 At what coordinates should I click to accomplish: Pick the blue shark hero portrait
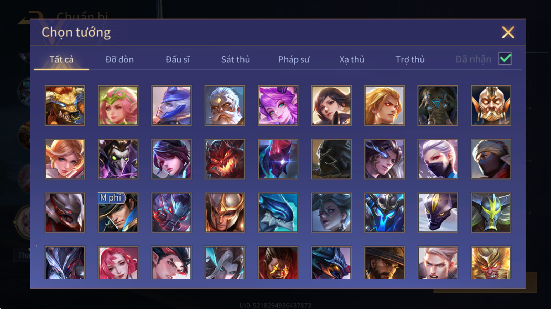tap(278, 213)
